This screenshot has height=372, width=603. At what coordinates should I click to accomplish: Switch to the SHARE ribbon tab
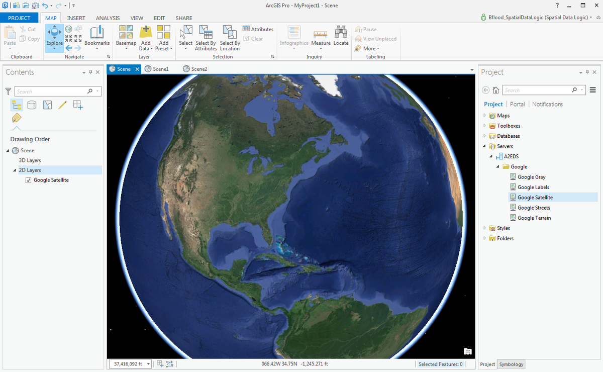point(184,18)
